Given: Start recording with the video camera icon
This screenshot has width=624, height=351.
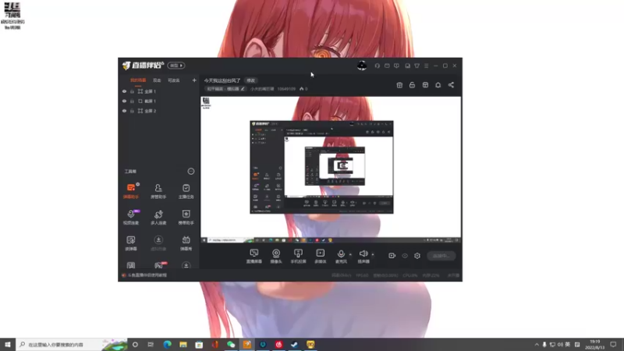Looking at the screenshot, I should point(392,256).
